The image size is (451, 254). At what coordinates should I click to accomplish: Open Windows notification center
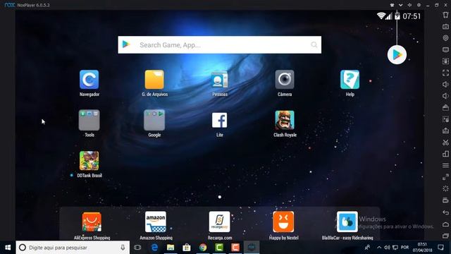coord(440,248)
